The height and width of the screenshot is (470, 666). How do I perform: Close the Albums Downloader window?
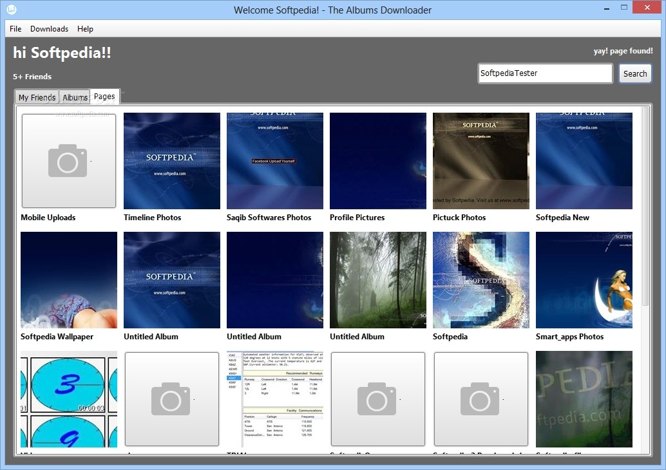[x=647, y=7]
